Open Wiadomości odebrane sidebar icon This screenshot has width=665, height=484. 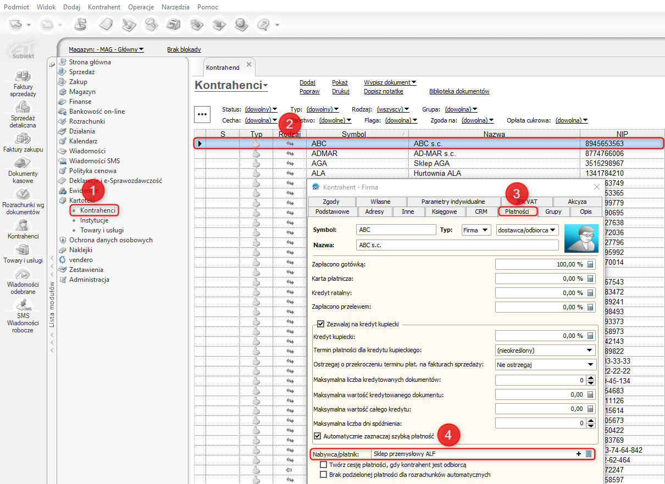tap(23, 275)
